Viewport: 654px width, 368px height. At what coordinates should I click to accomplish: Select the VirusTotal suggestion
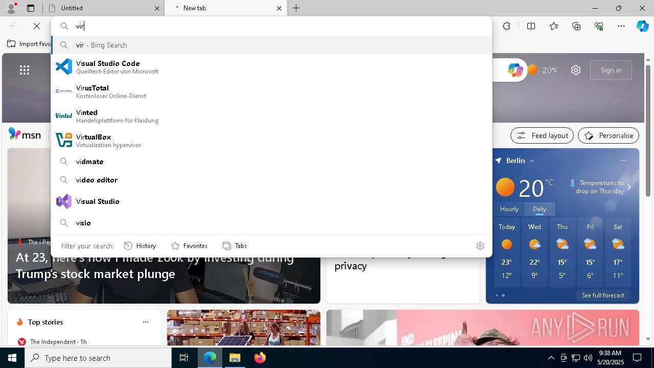click(x=271, y=91)
